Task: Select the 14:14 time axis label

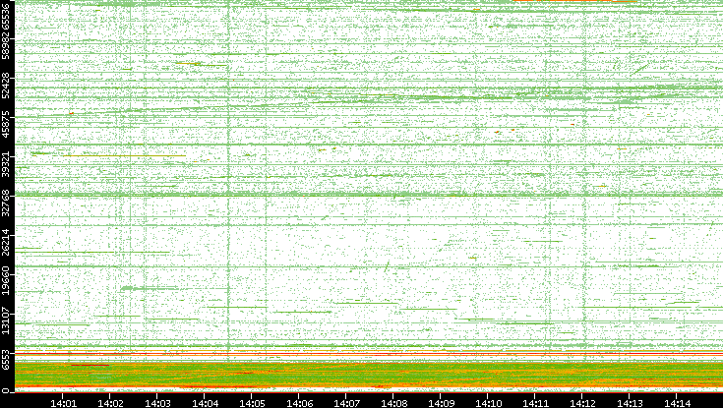Action: [678, 402]
